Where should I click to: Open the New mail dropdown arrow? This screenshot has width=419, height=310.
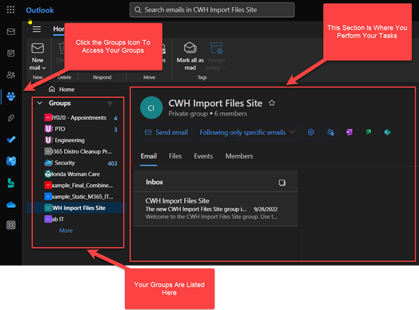point(44,68)
